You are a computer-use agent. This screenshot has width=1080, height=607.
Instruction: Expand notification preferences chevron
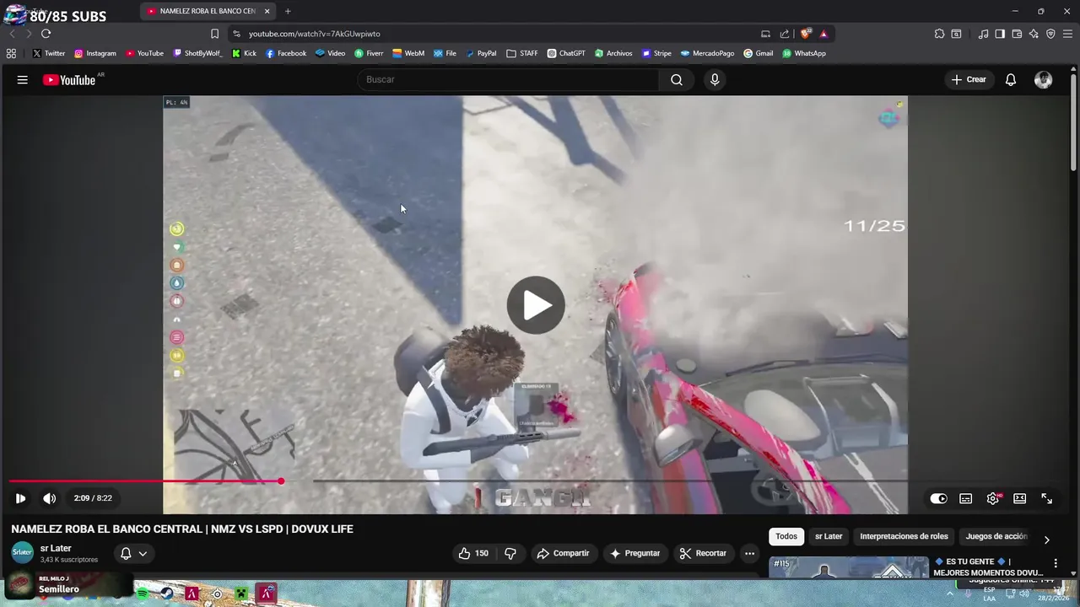click(143, 554)
